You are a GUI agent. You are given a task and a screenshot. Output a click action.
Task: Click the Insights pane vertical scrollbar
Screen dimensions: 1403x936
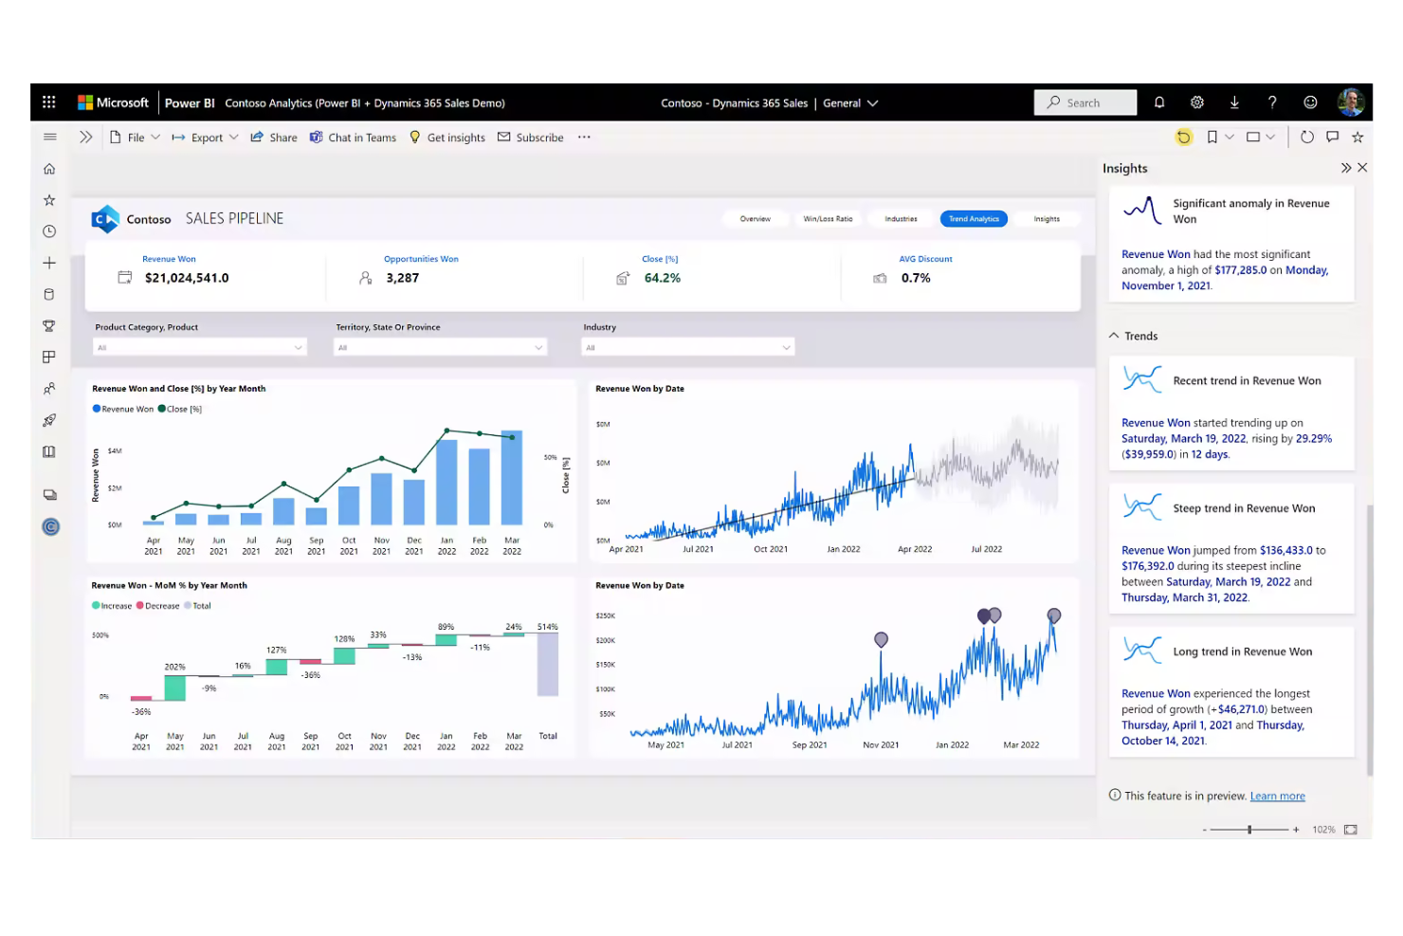[x=1369, y=640]
